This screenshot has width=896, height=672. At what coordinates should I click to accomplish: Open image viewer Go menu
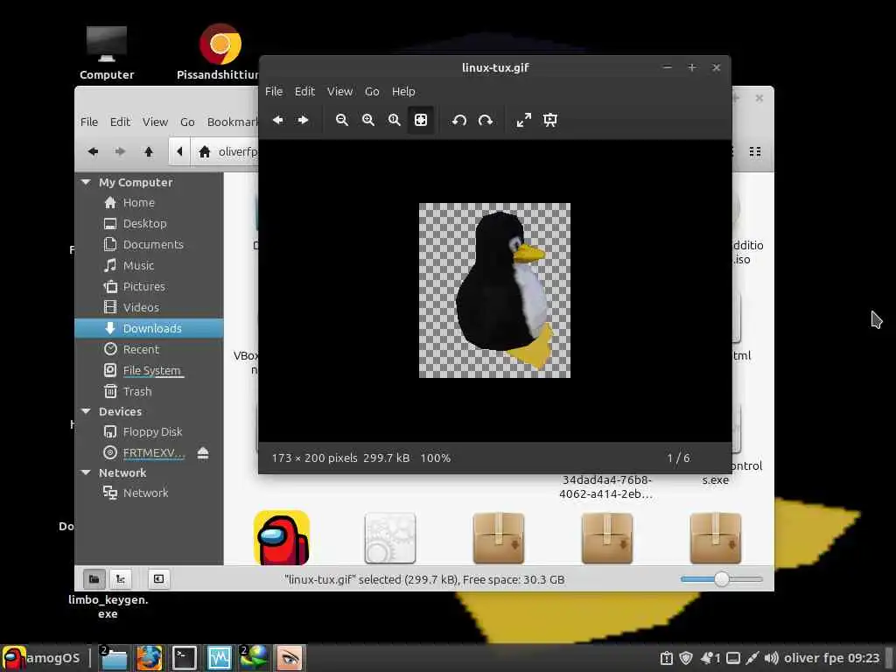(x=372, y=91)
